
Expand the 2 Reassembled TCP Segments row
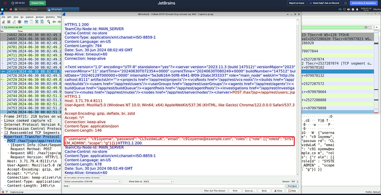(2, 133)
